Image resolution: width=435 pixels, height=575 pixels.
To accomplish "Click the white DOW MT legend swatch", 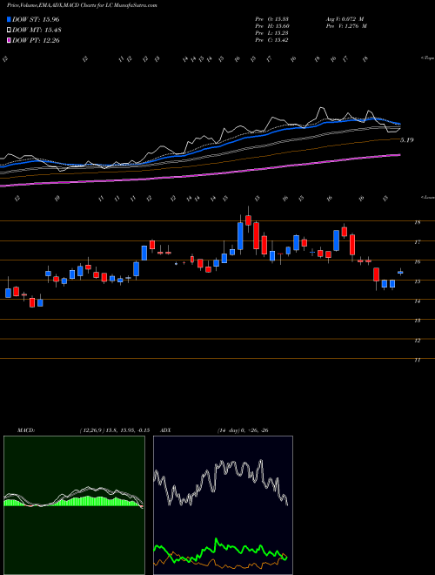I will 9,30.
